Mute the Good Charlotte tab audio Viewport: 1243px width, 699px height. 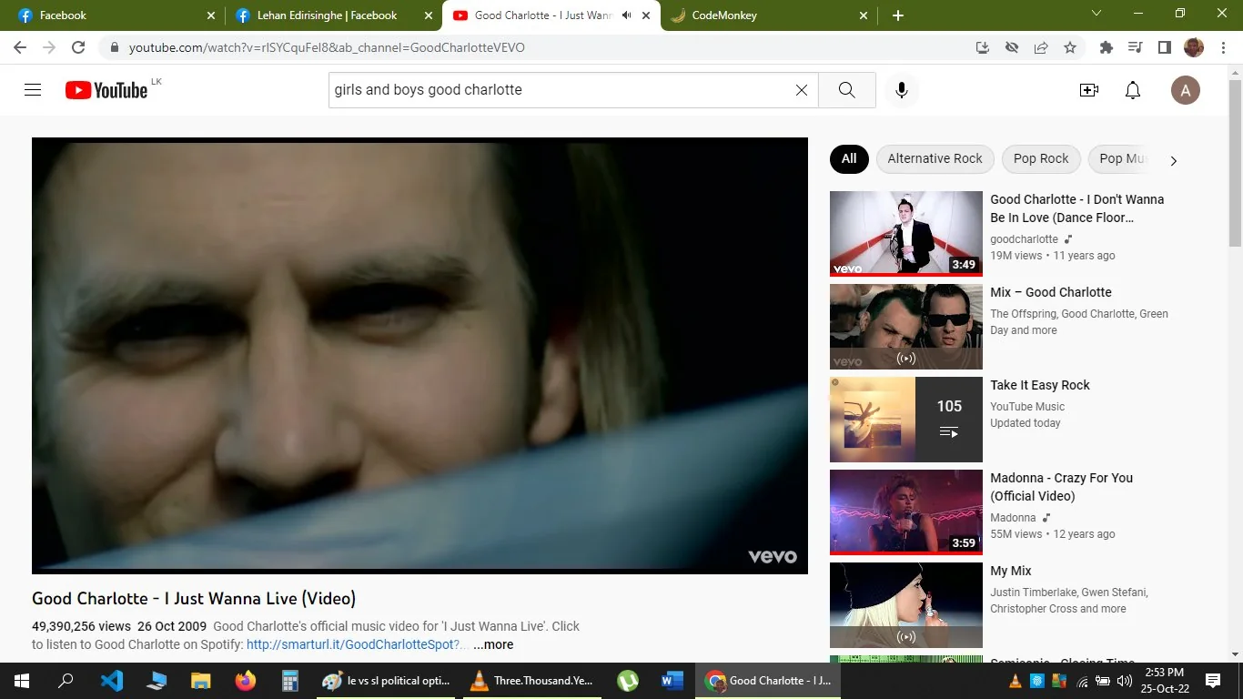[626, 15]
